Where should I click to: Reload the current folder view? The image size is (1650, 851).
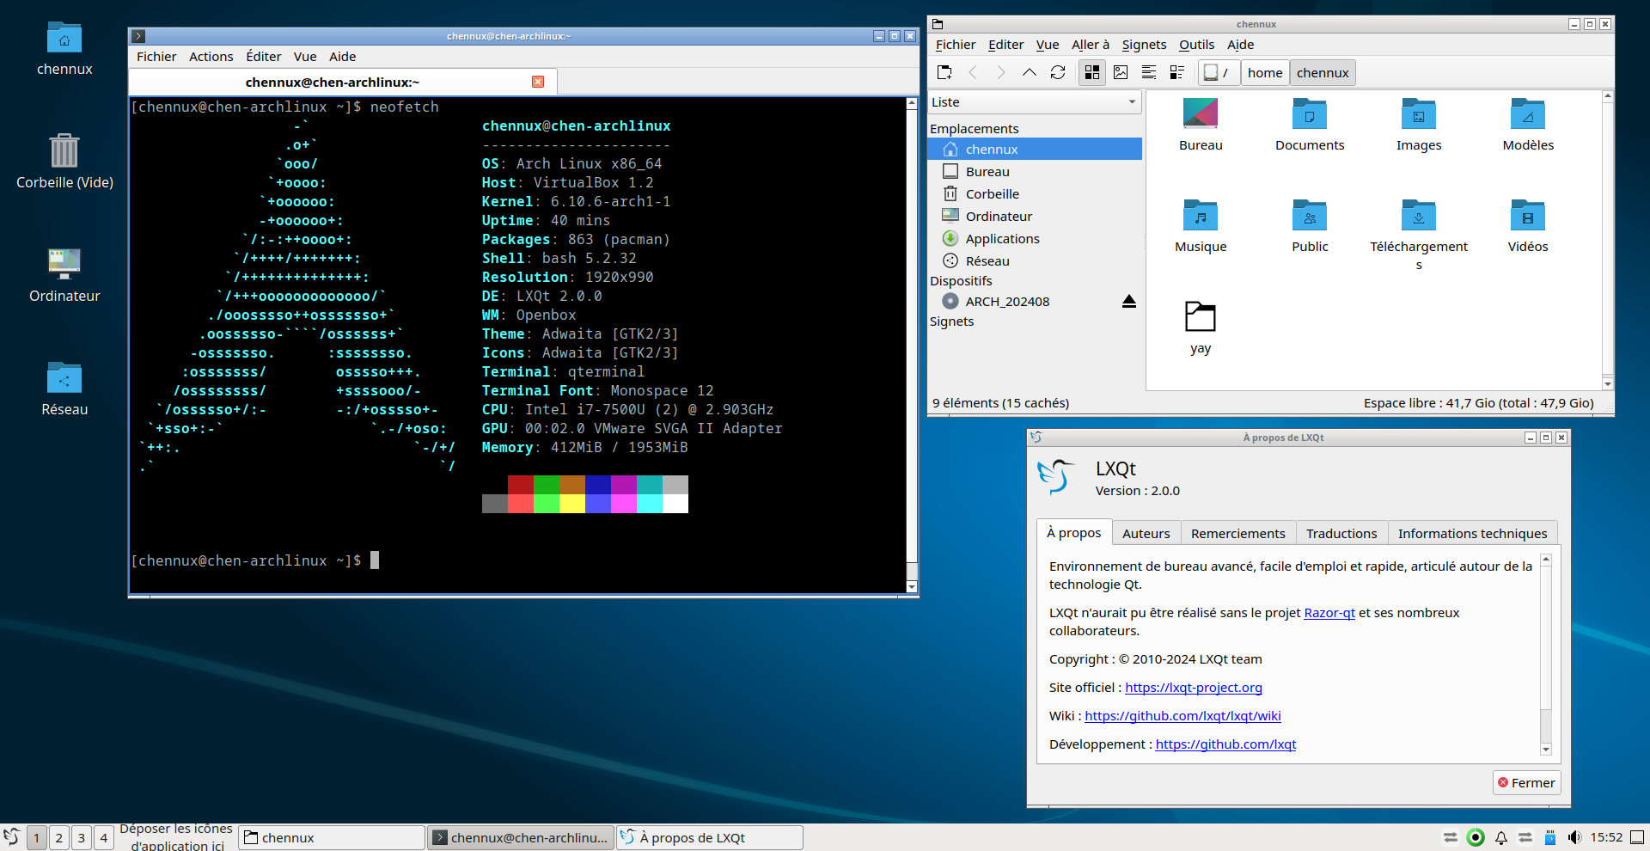pyautogui.click(x=1058, y=73)
